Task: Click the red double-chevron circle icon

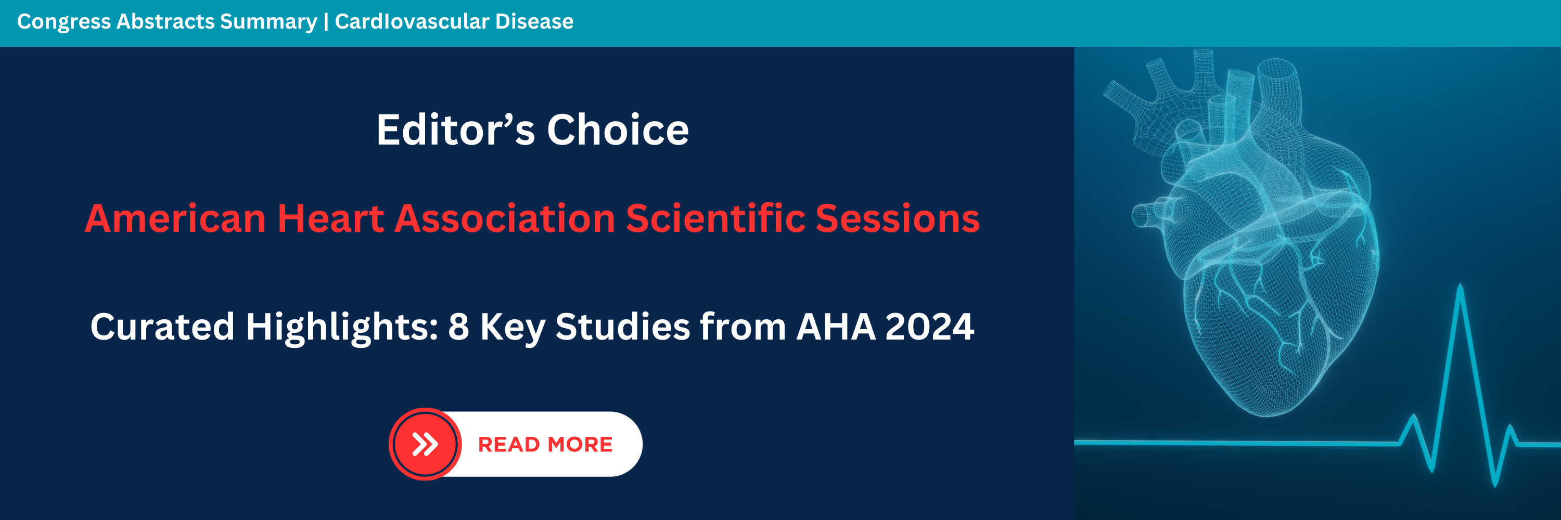Action: click(x=426, y=444)
